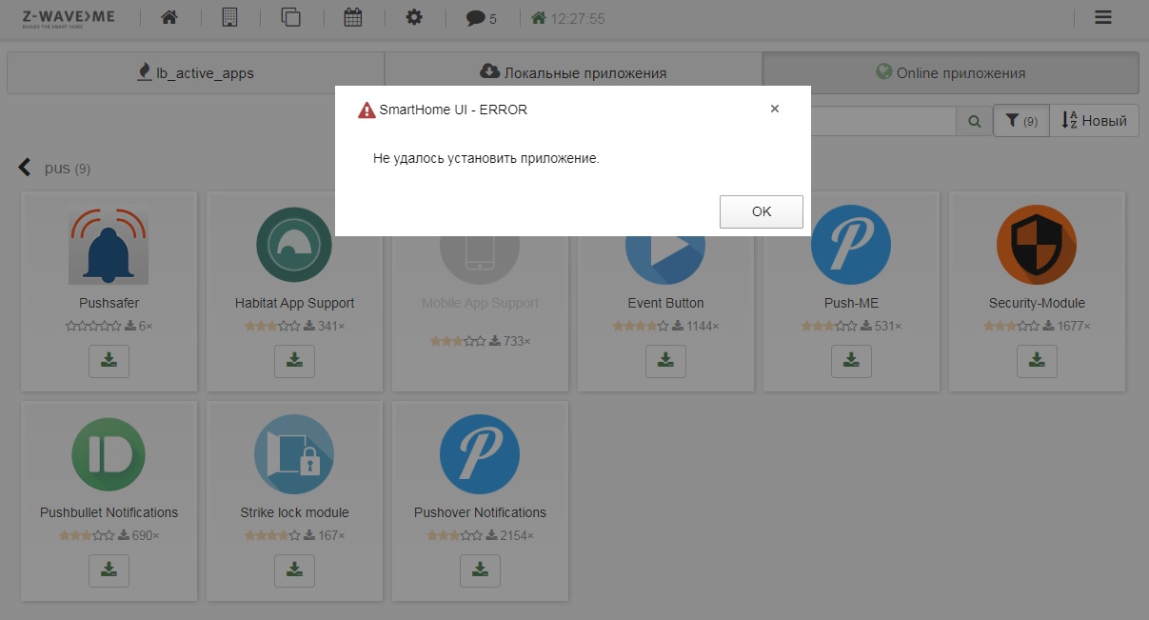This screenshot has height=620, width=1149.
Task: Open notifications speech bubble with 5
Action: [x=482, y=18]
